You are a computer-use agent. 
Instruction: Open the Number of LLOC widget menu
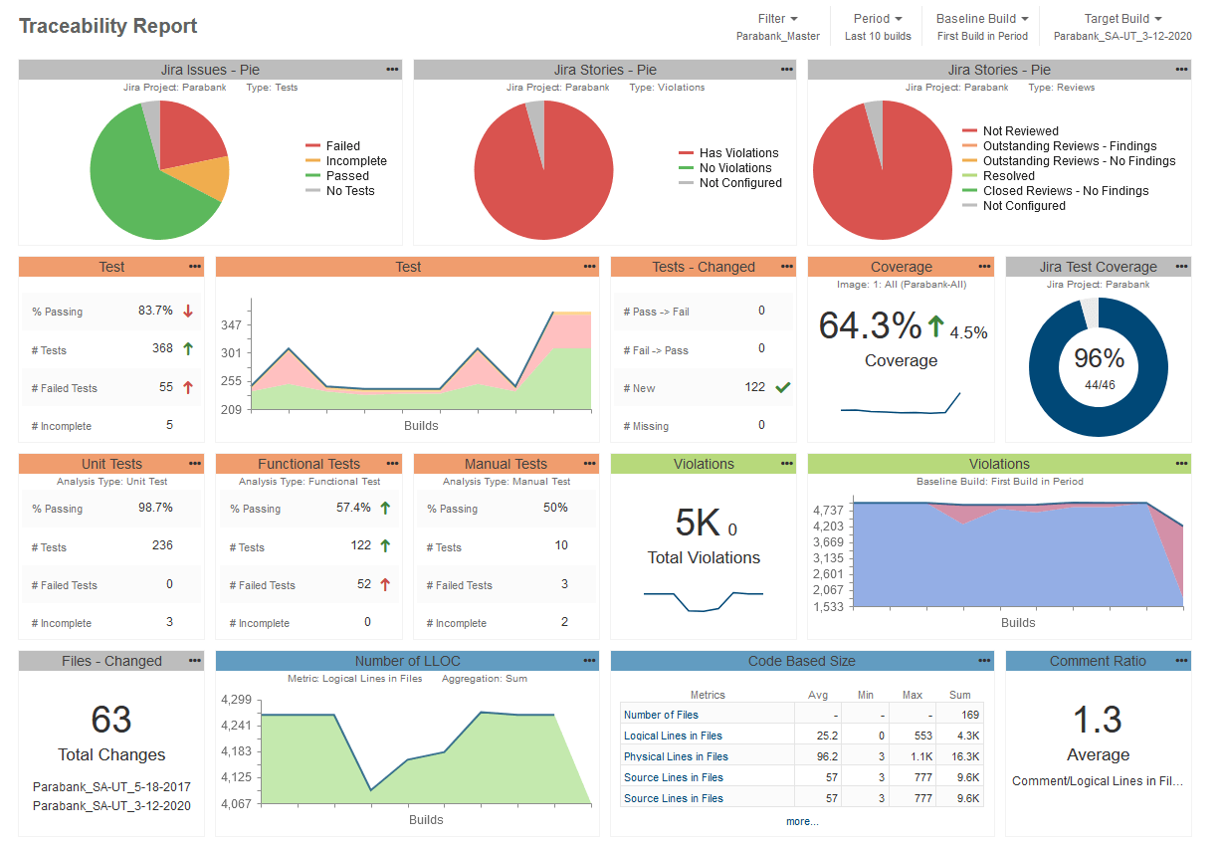[x=590, y=661]
